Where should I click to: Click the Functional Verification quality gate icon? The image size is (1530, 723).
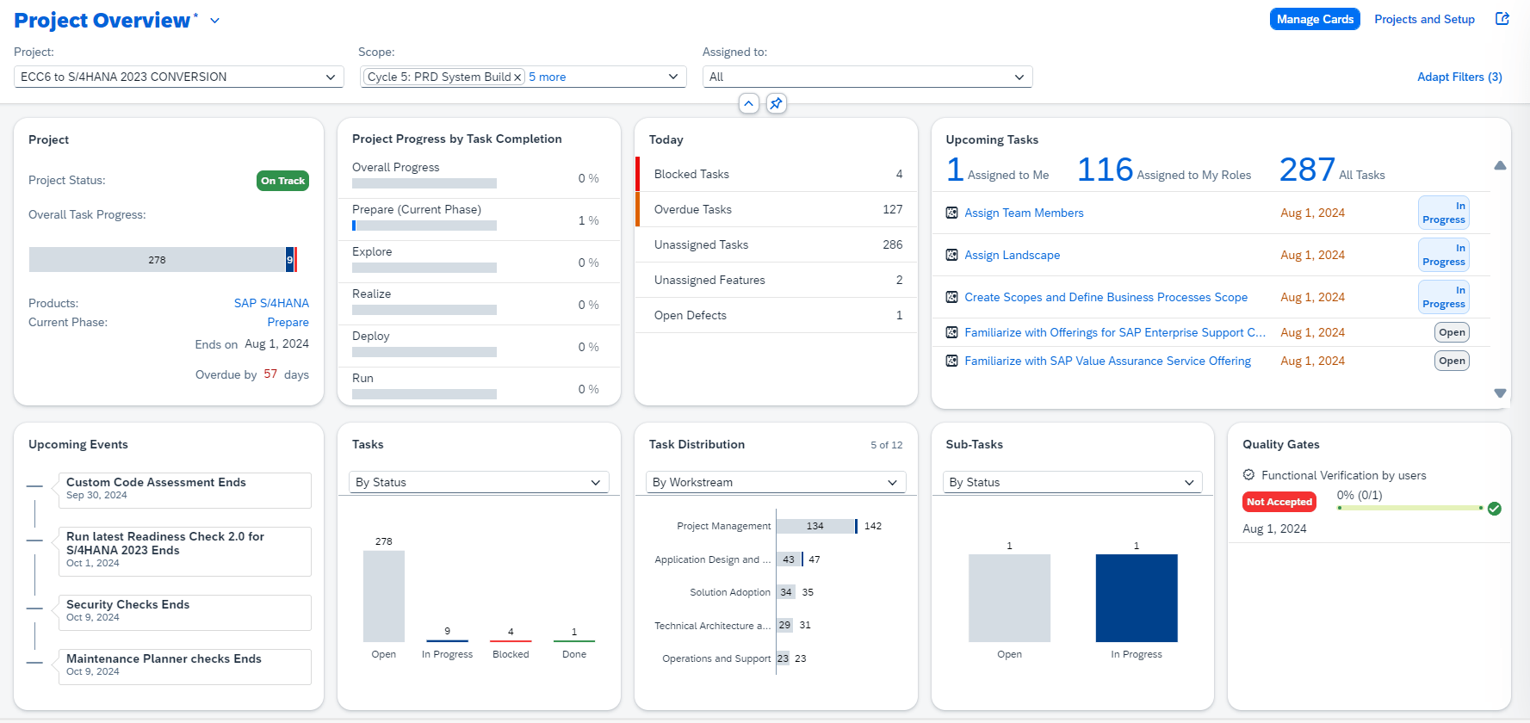pyautogui.click(x=1248, y=475)
